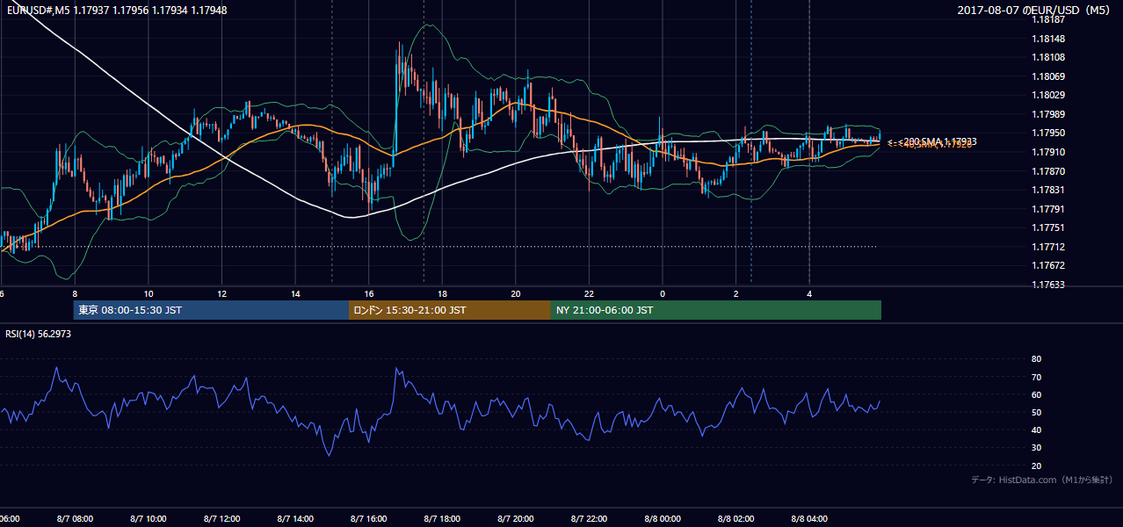The image size is (1123, 527).
Task: Click the 8/7 18:00 time label
Action: (x=442, y=518)
